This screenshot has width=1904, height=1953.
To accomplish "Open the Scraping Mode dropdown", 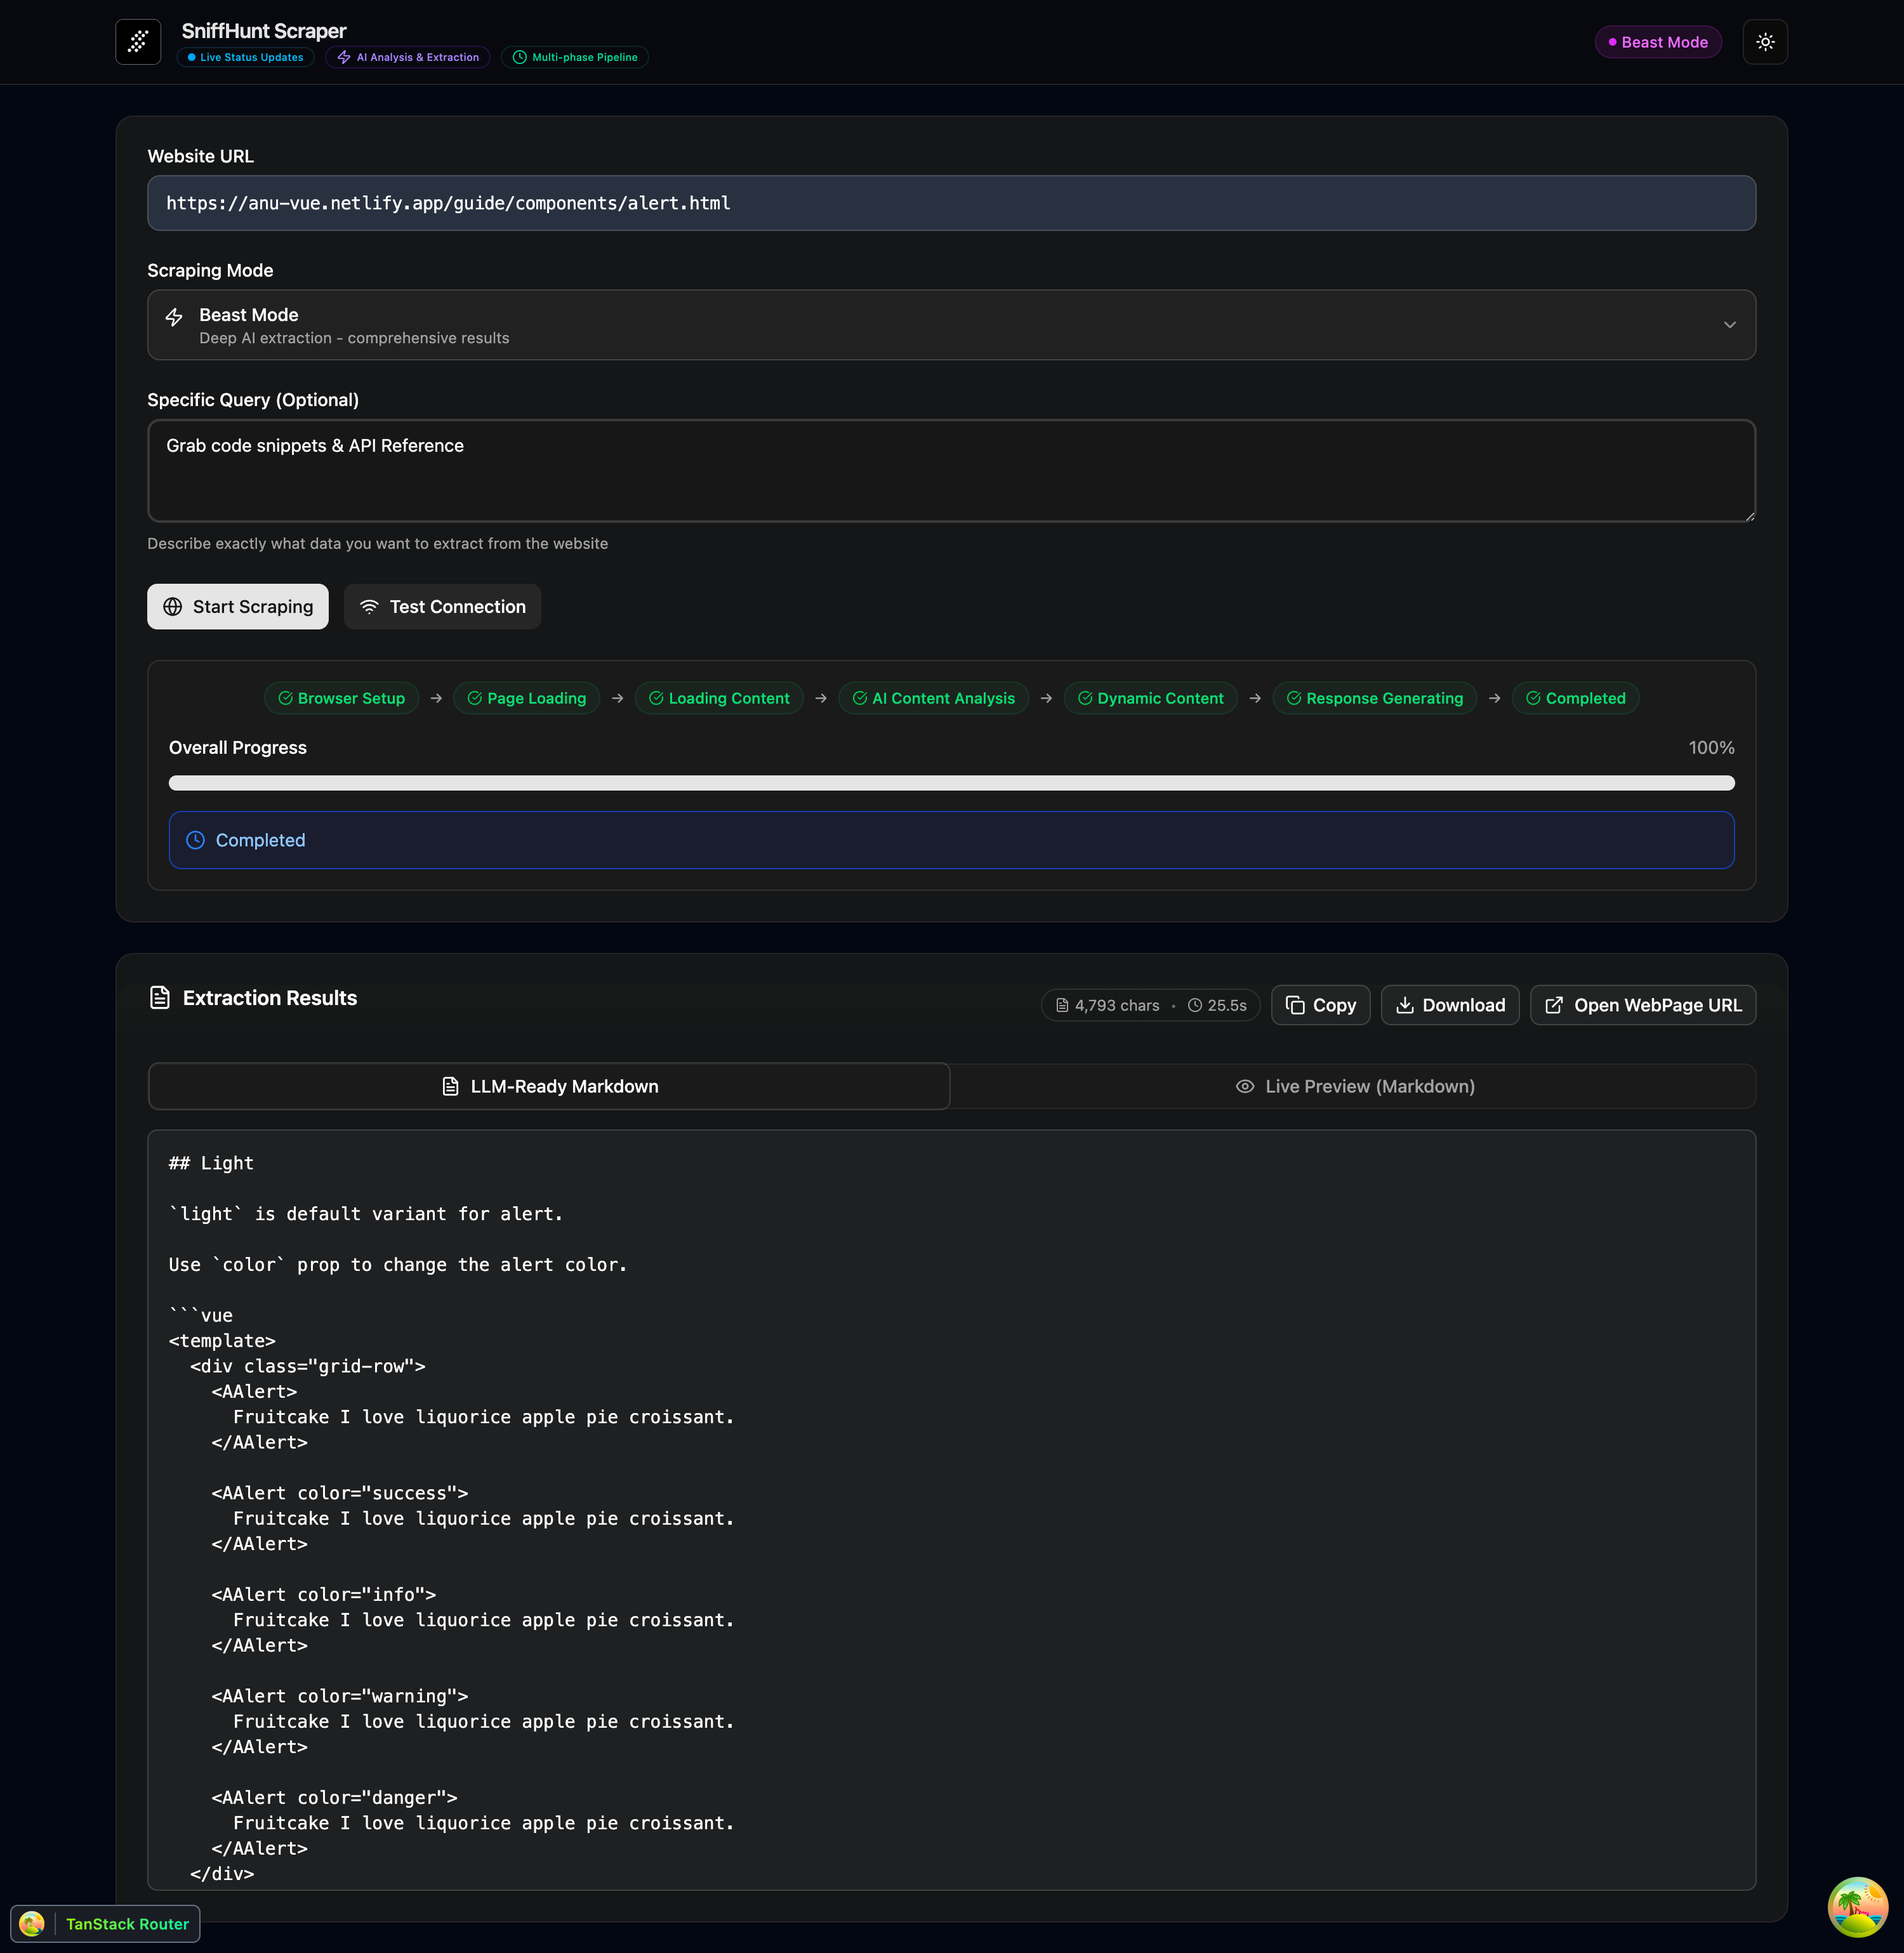I will 951,325.
